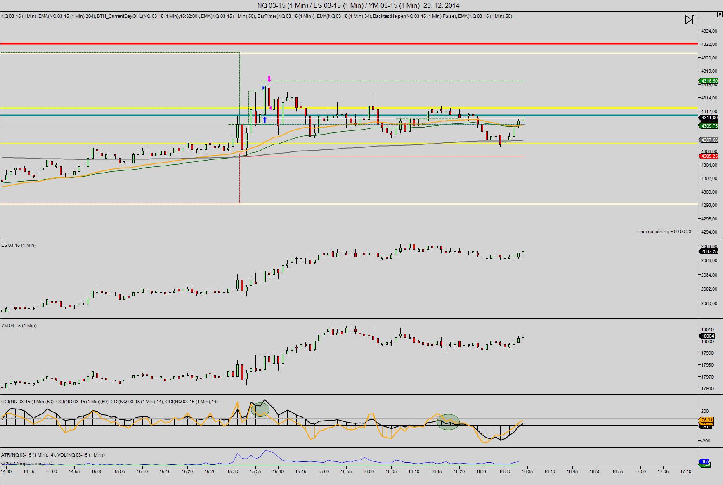Click the blue 385 volume value marker
Screen dimensions: 723x485
(x=705, y=461)
